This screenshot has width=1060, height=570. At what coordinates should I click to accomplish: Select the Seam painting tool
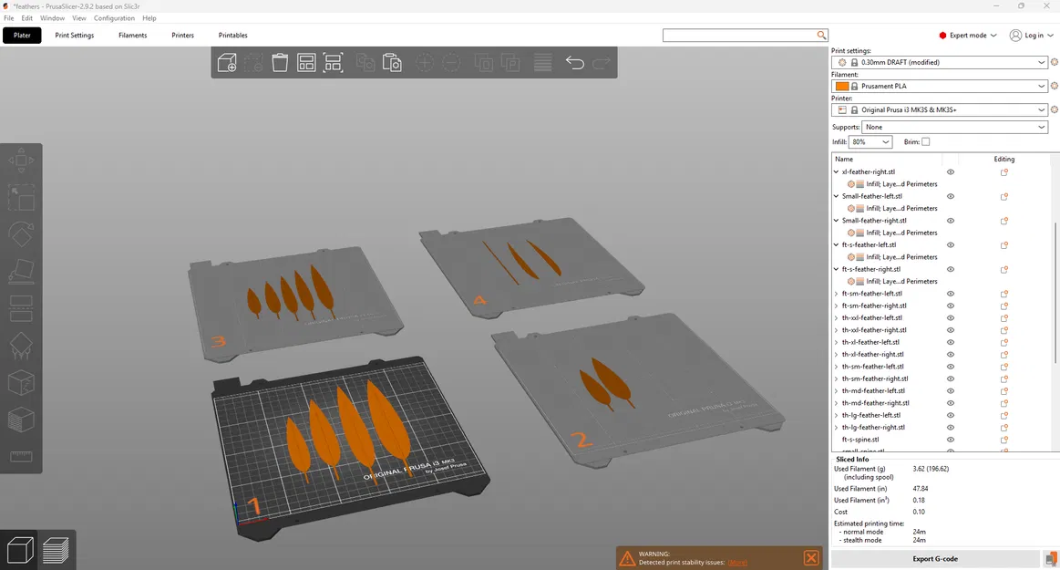click(21, 383)
